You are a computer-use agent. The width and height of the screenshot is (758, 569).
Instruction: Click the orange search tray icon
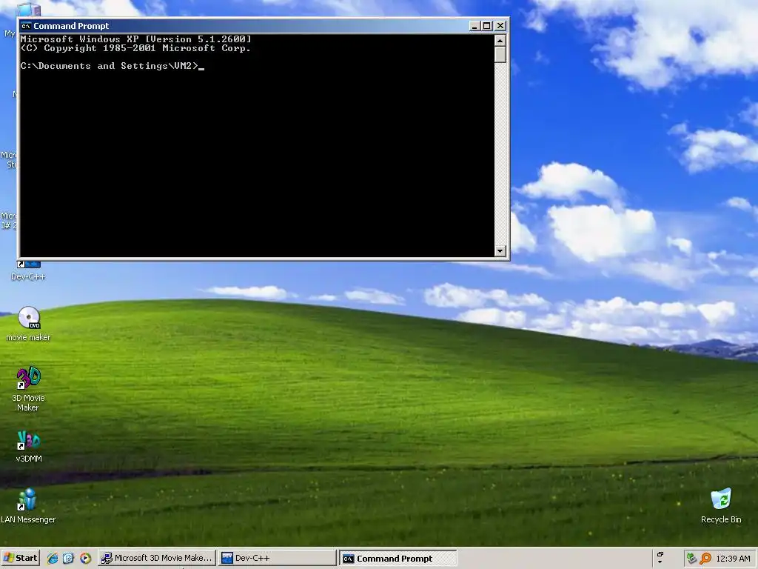tap(705, 559)
